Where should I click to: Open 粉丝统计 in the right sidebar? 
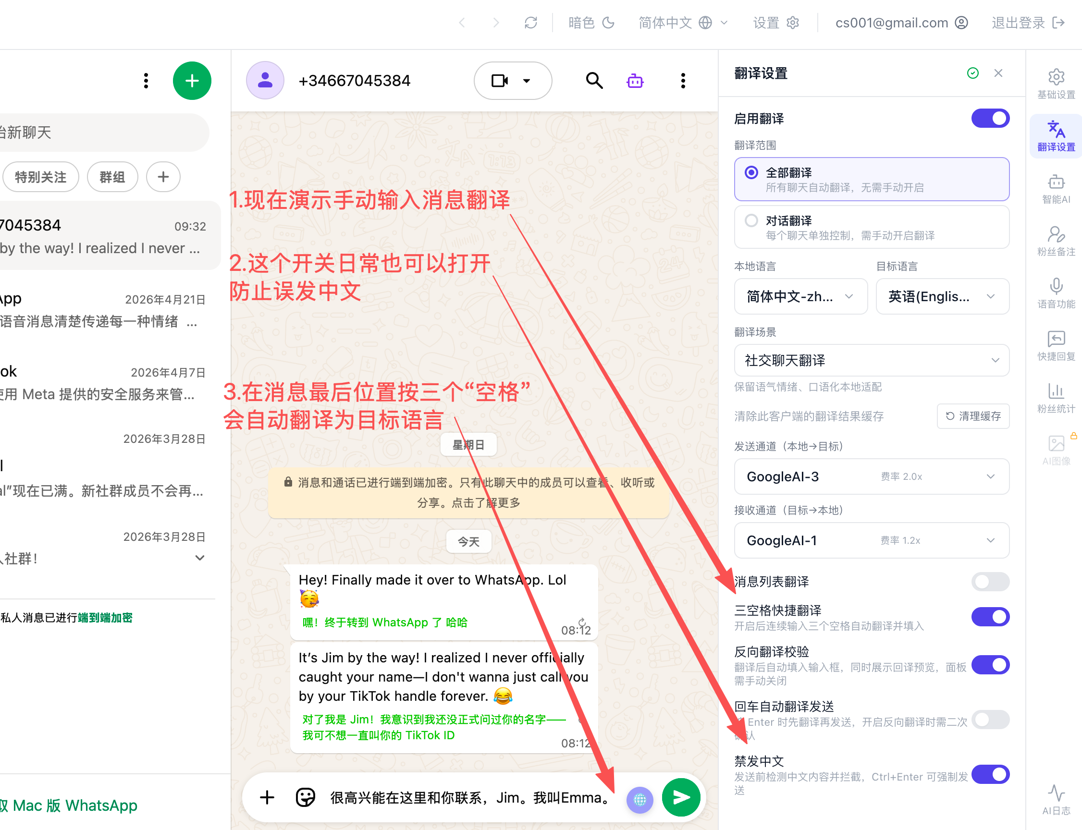(1056, 398)
